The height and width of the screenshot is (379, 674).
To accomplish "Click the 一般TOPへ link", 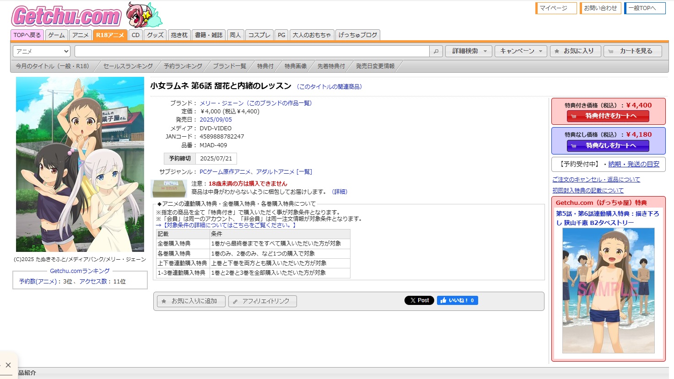I will (645, 8).
